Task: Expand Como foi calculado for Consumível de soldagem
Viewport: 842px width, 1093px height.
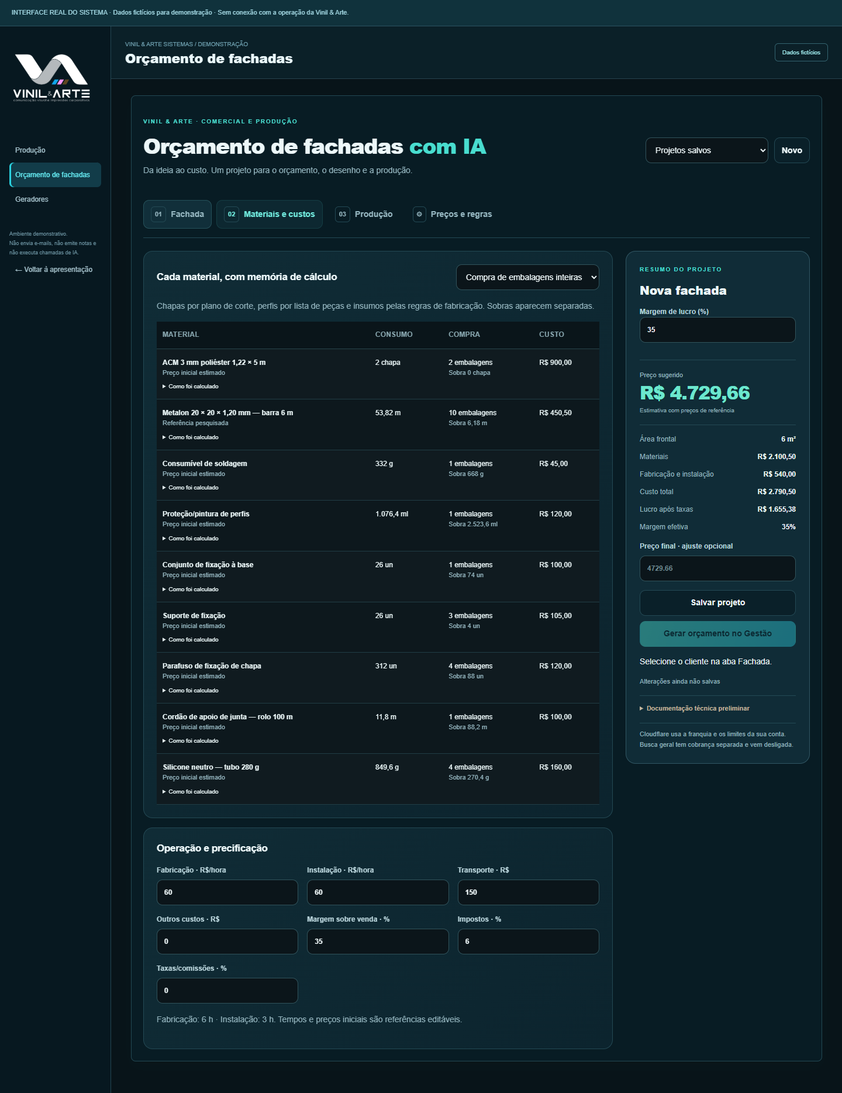Action: (191, 488)
